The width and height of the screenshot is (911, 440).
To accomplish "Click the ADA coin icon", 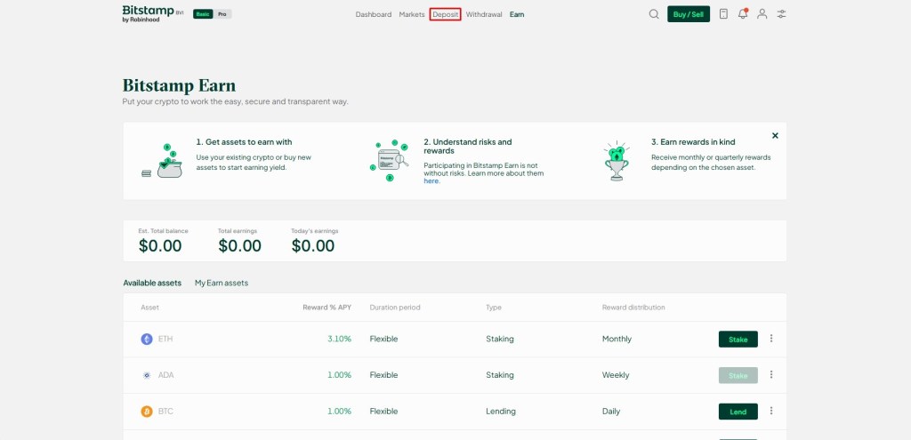I will pyautogui.click(x=147, y=375).
